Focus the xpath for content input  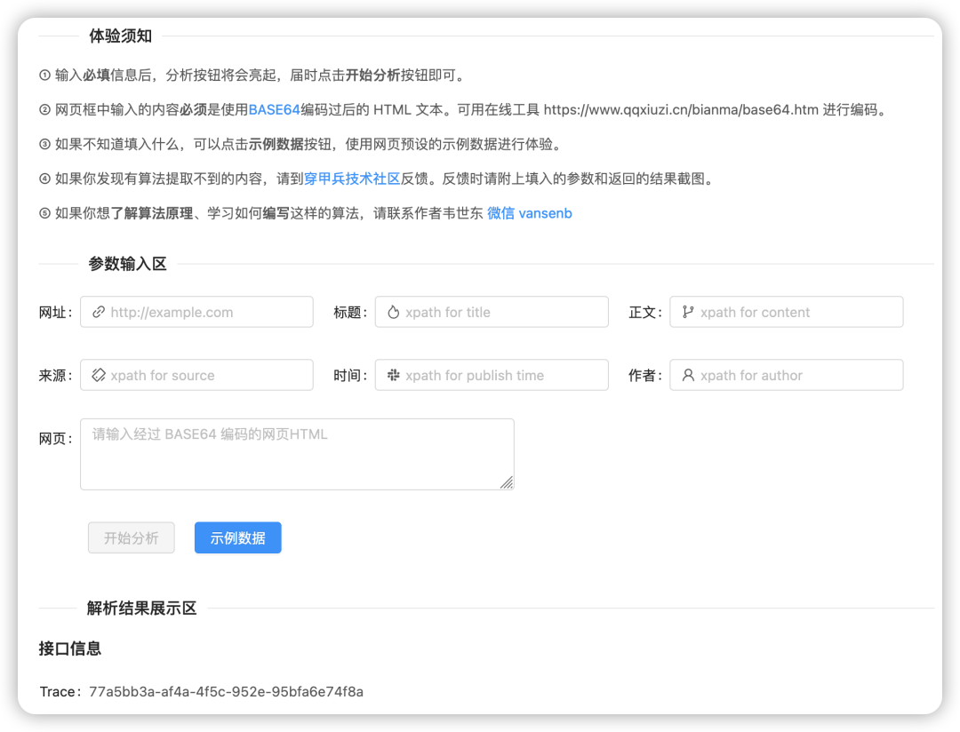click(x=786, y=312)
